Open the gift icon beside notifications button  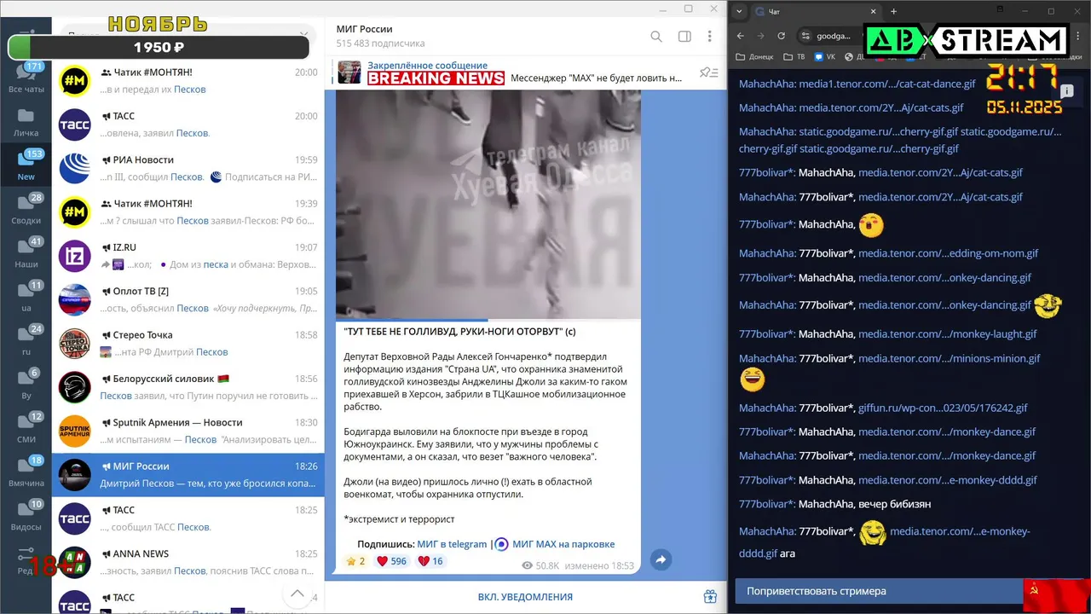click(709, 597)
